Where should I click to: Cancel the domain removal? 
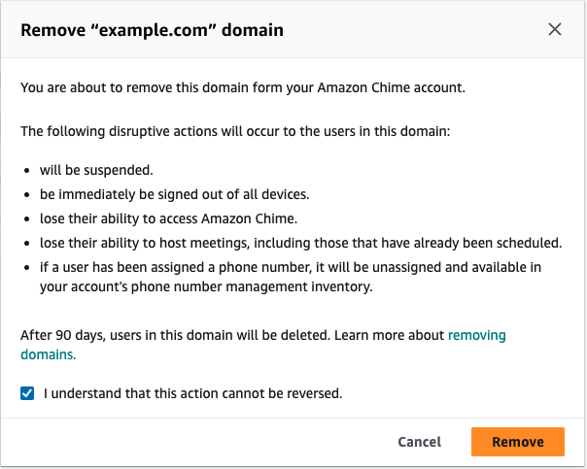tap(419, 442)
